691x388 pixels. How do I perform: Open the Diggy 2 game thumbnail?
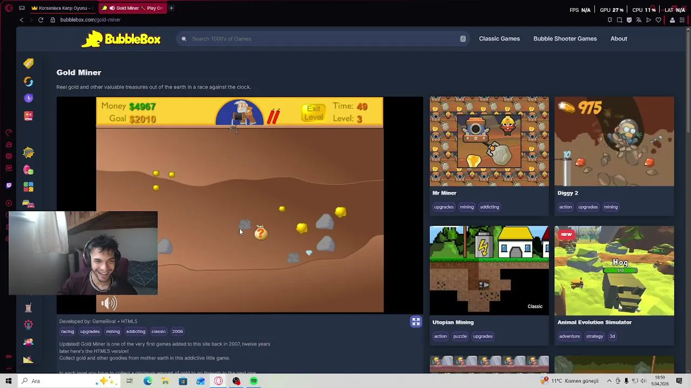(614, 141)
